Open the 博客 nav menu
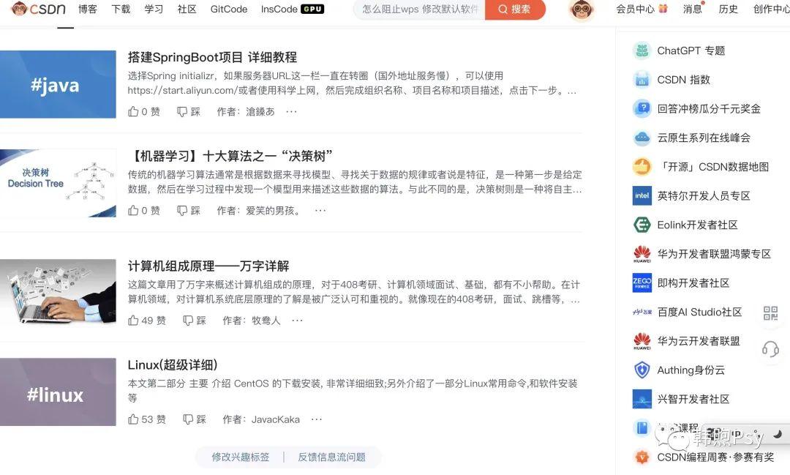The height and width of the screenshot is (475, 790). pos(88,9)
